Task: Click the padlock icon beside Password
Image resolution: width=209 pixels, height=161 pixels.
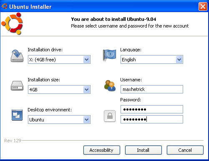Action: coord(110,116)
